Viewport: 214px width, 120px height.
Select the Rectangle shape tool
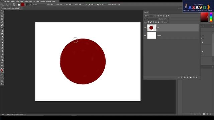[2, 57]
